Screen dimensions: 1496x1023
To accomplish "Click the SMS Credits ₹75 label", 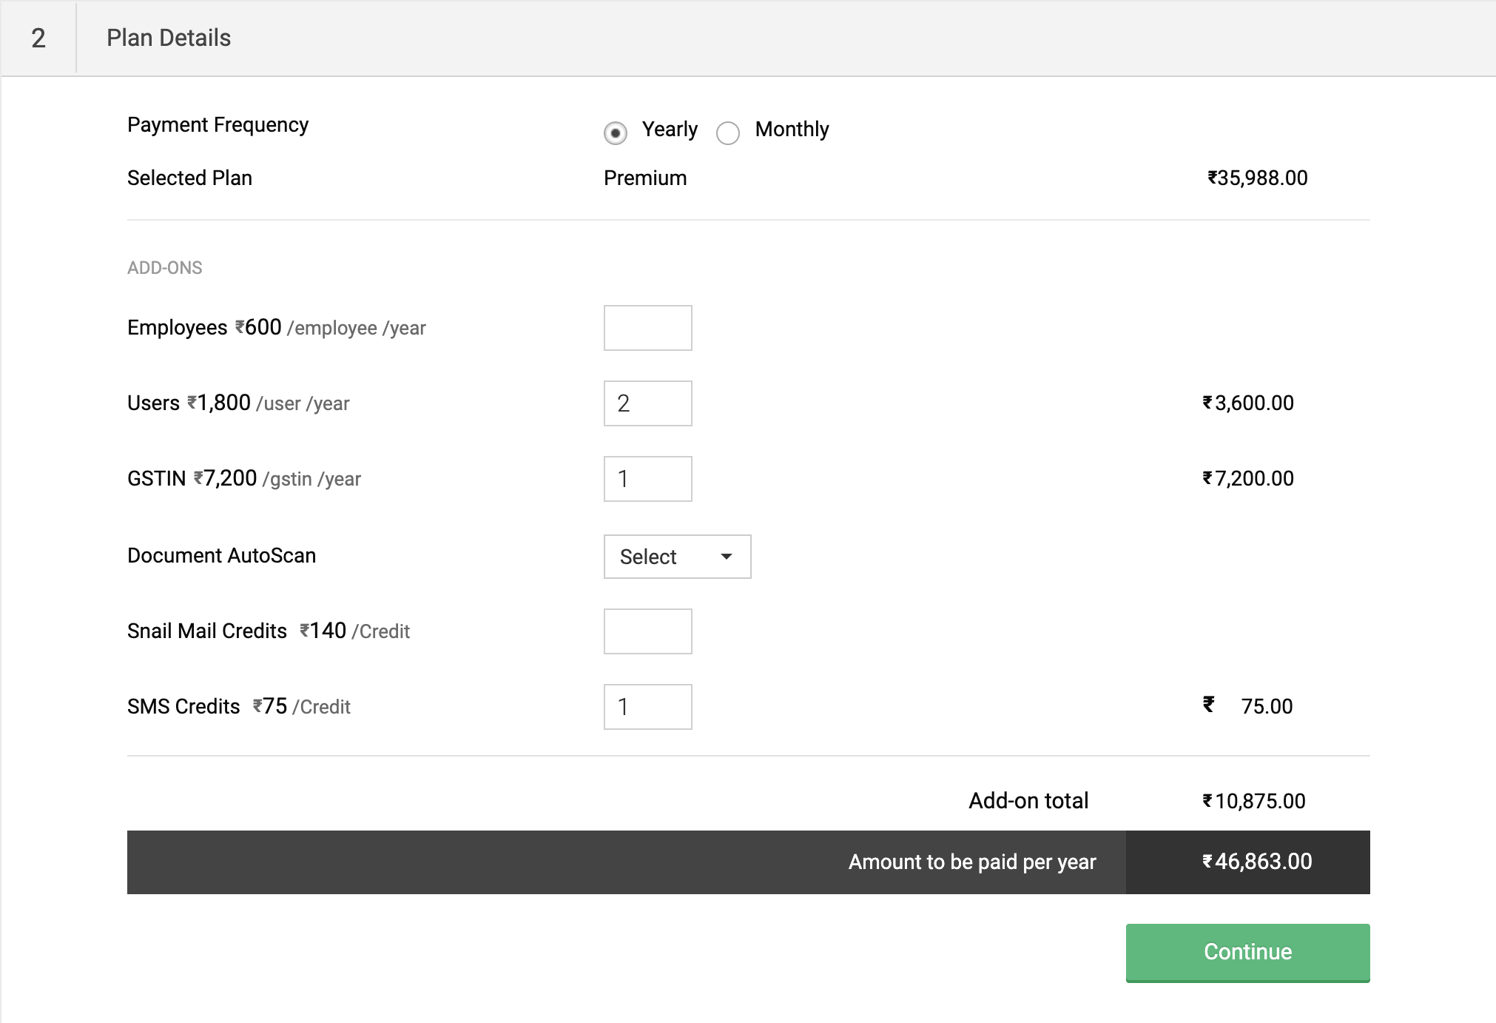I will (239, 707).
